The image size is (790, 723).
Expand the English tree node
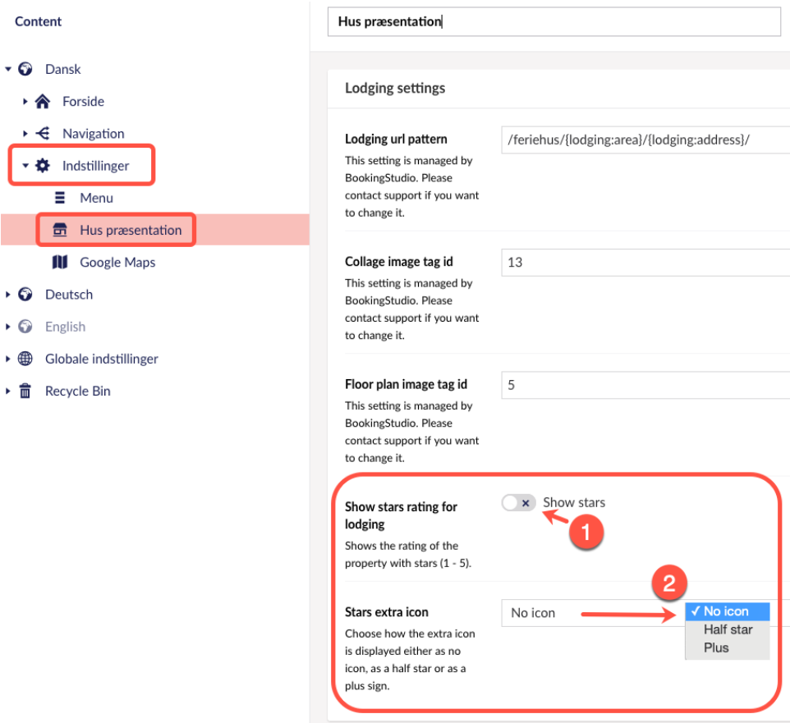7,327
